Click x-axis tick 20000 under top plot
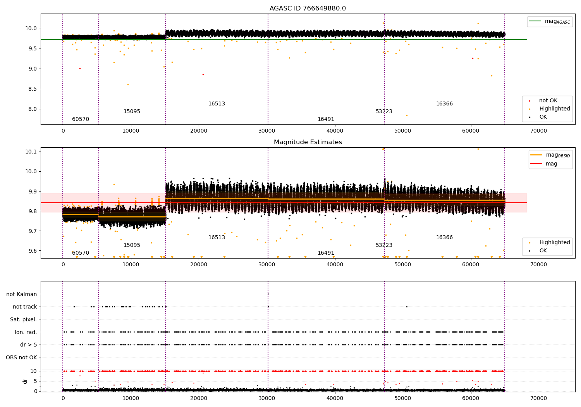The width and height of the screenshot is (581, 407). (x=199, y=131)
